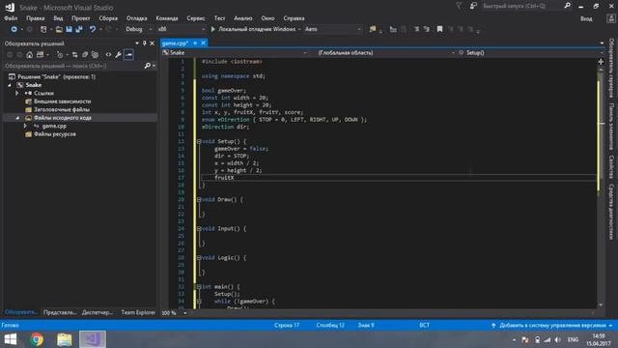This screenshot has width=618, height=348.
Task: Click the Undo arrow in the toolbar
Action: point(93,29)
